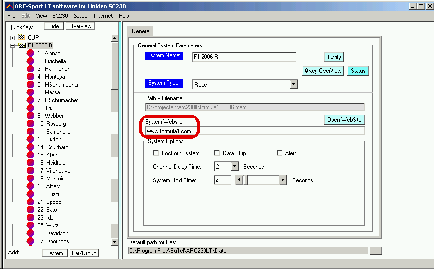
Task: Select the 35 Wurz tree entry
Action: (x=48, y=225)
